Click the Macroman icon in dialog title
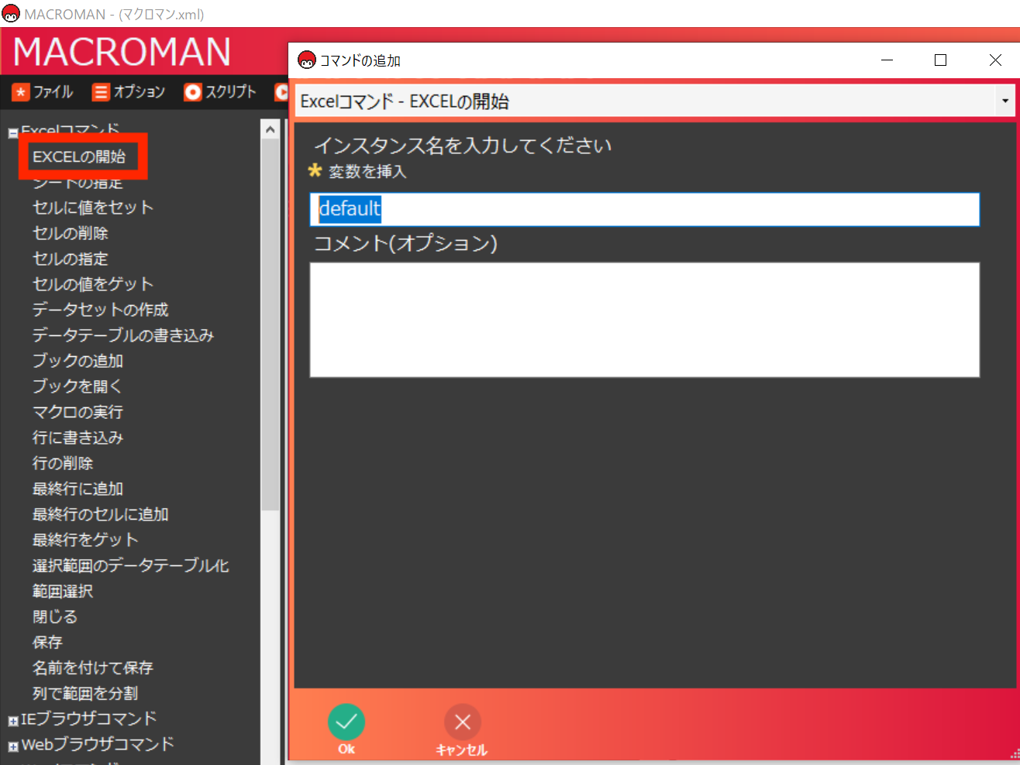 pos(307,60)
